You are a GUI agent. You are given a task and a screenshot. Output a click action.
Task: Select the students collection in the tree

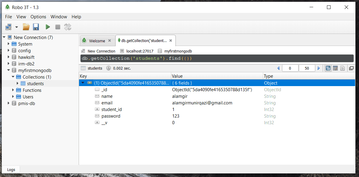[35, 84]
